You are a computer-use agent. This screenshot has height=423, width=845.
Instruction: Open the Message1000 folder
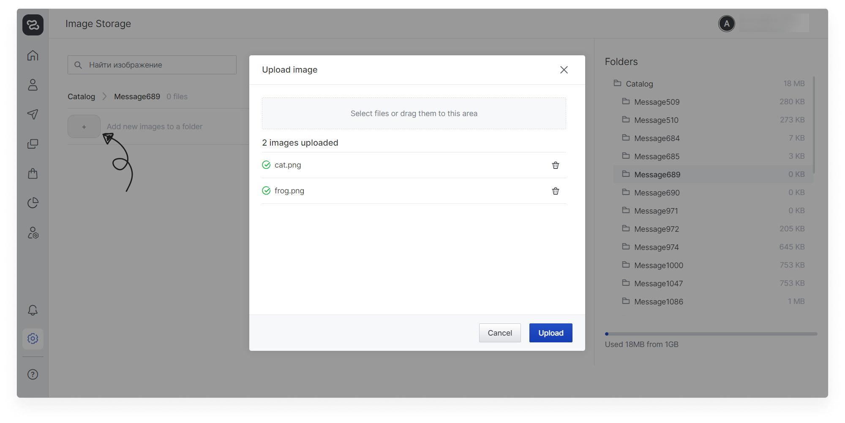(658, 265)
